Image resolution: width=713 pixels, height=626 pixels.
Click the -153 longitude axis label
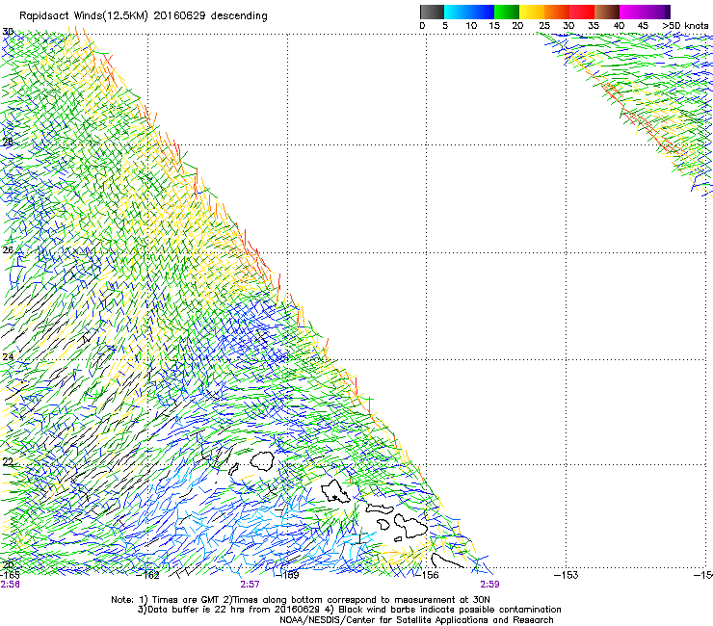567,575
